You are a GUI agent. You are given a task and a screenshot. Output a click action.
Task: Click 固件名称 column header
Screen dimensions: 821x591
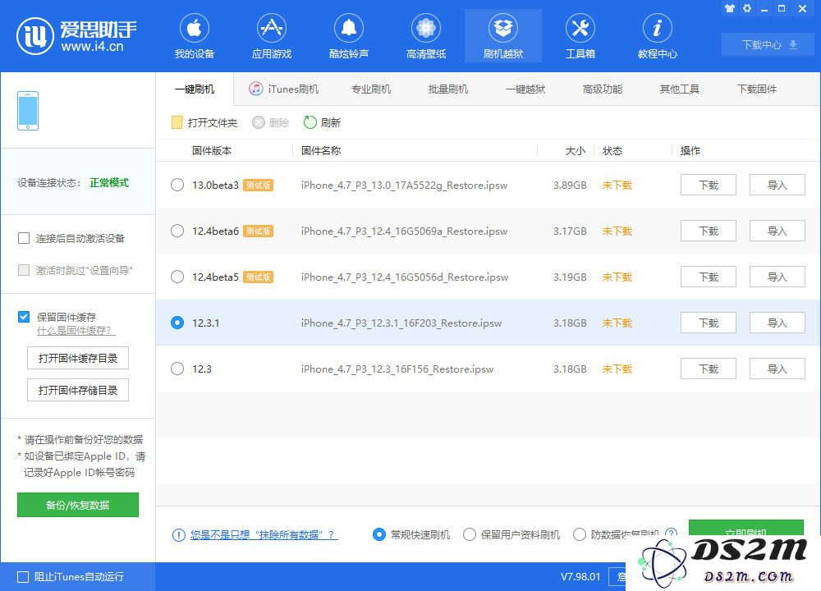pyautogui.click(x=321, y=151)
